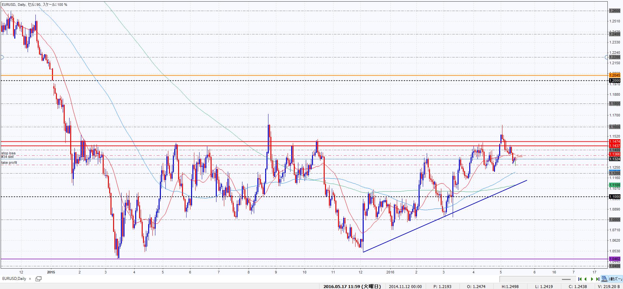623x289 pixels.
Task: Jump to the latest bar using skip-to-end arrow
Action: [598, 279]
